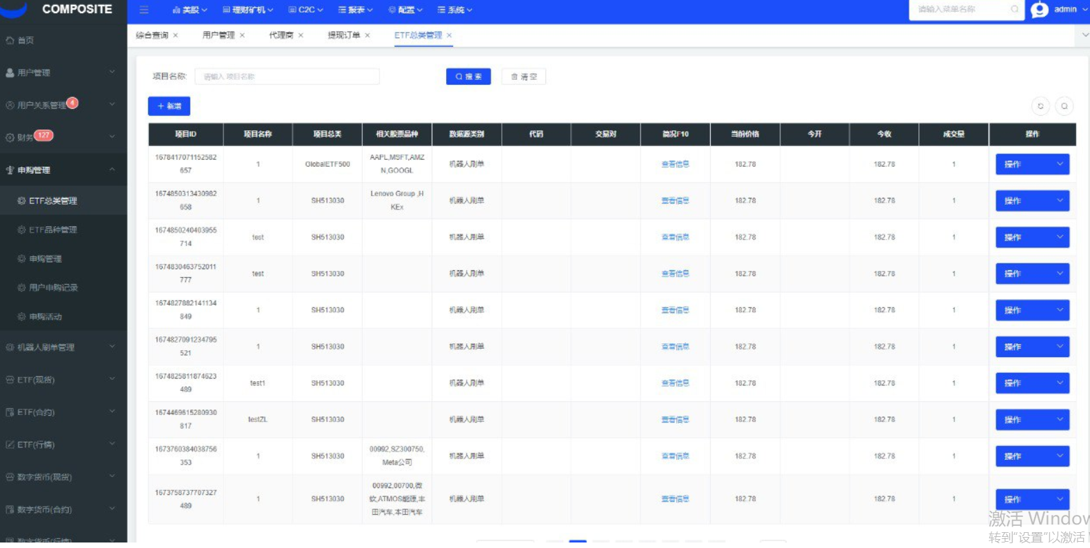Screen dimensions: 1090x548
Task: Click the 项目ID column header
Action: pos(185,134)
